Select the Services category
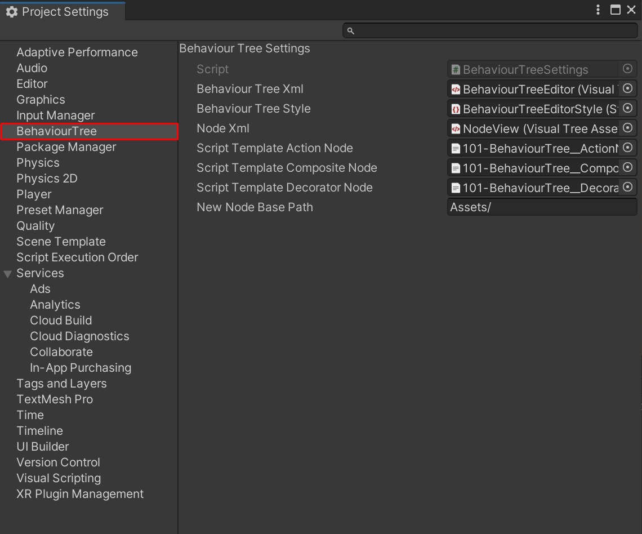This screenshot has height=534, width=642. 40,273
